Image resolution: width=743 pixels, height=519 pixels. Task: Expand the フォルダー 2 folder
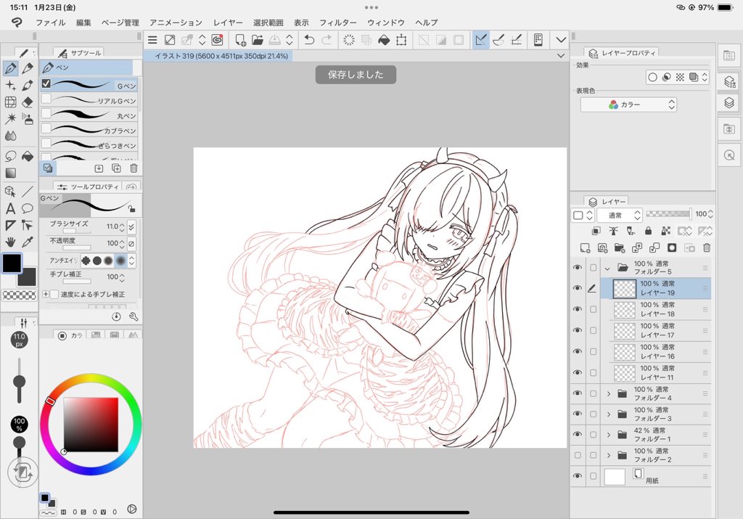(x=609, y=456)
